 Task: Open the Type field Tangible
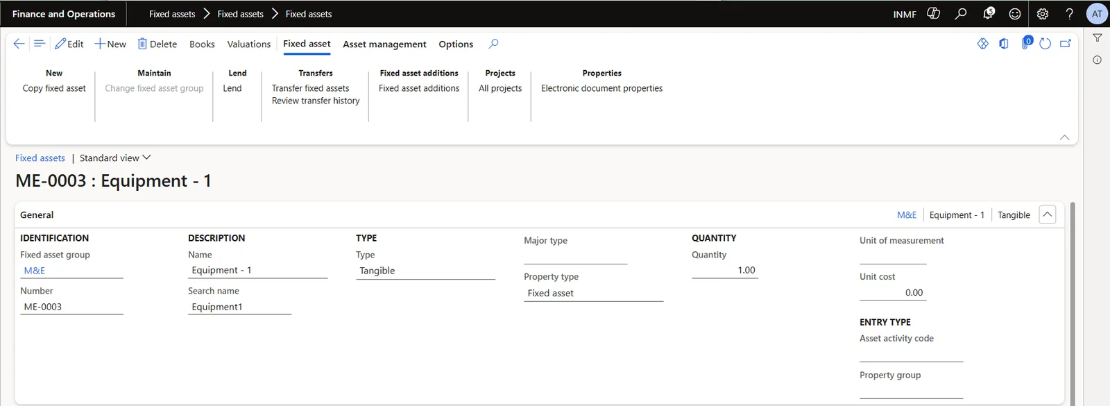coord(425,271)
